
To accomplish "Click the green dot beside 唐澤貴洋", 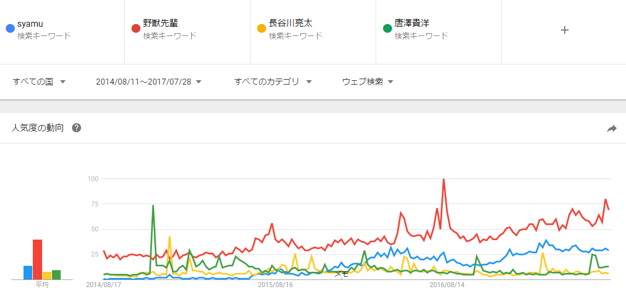I will click(387, 28).
